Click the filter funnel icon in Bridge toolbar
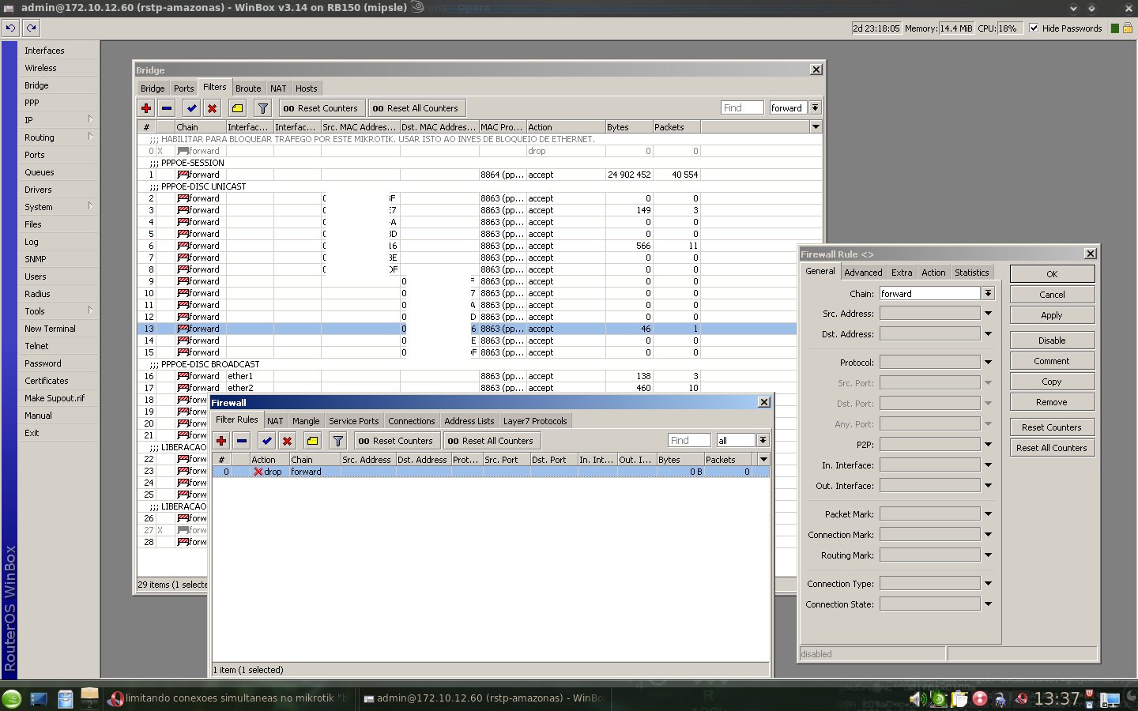The height and width of the screenshot is (711, 1138). tap(263, 108)
